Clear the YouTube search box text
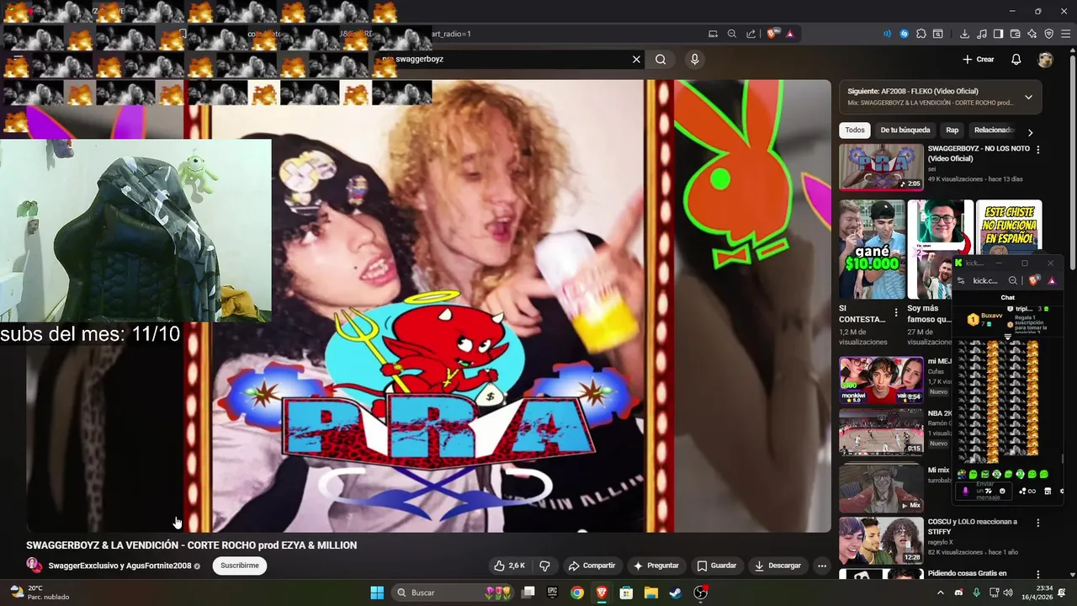This screenshot has height=606, width=1077. [636, 59]
